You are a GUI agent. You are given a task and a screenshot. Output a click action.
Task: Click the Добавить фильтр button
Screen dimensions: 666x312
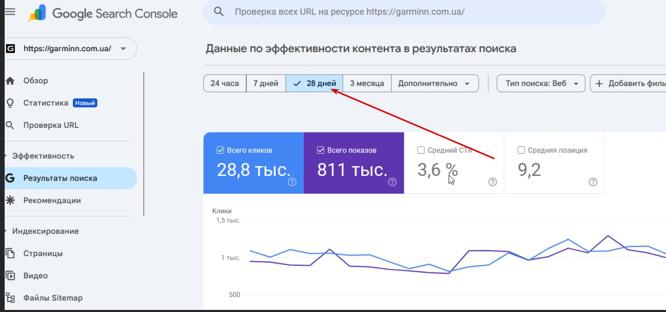(x=628, y=83)
